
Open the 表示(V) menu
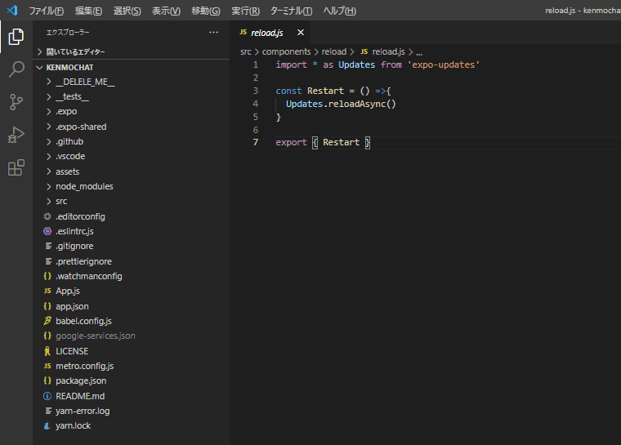[x=166, y=11]
